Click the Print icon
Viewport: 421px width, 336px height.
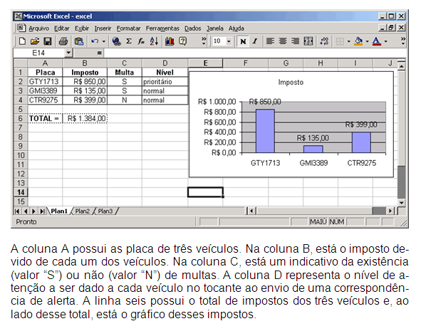pos(63,41)
